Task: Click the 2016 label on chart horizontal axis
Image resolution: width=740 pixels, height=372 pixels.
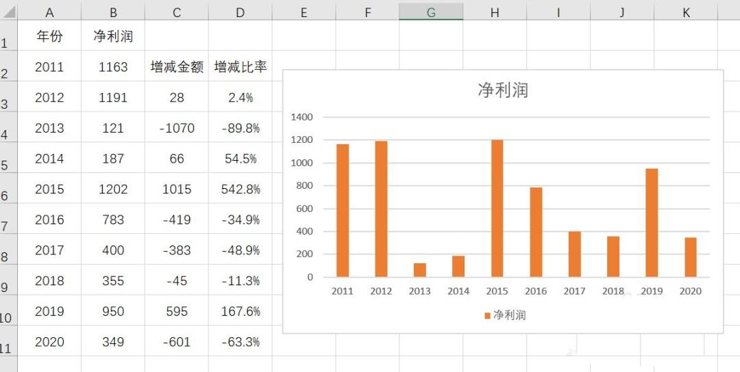Action: (536, 291)
